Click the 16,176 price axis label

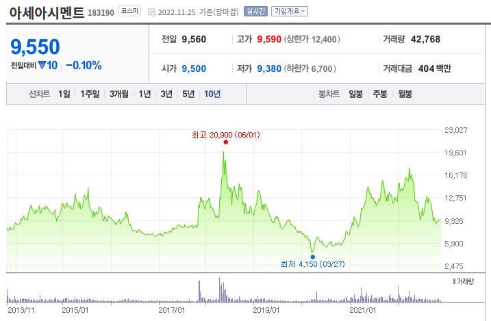click(x=456, y=175)
